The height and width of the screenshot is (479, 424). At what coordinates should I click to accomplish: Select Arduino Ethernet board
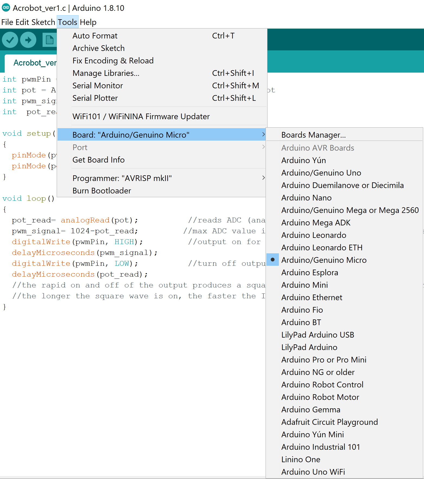tap(345, 297)
